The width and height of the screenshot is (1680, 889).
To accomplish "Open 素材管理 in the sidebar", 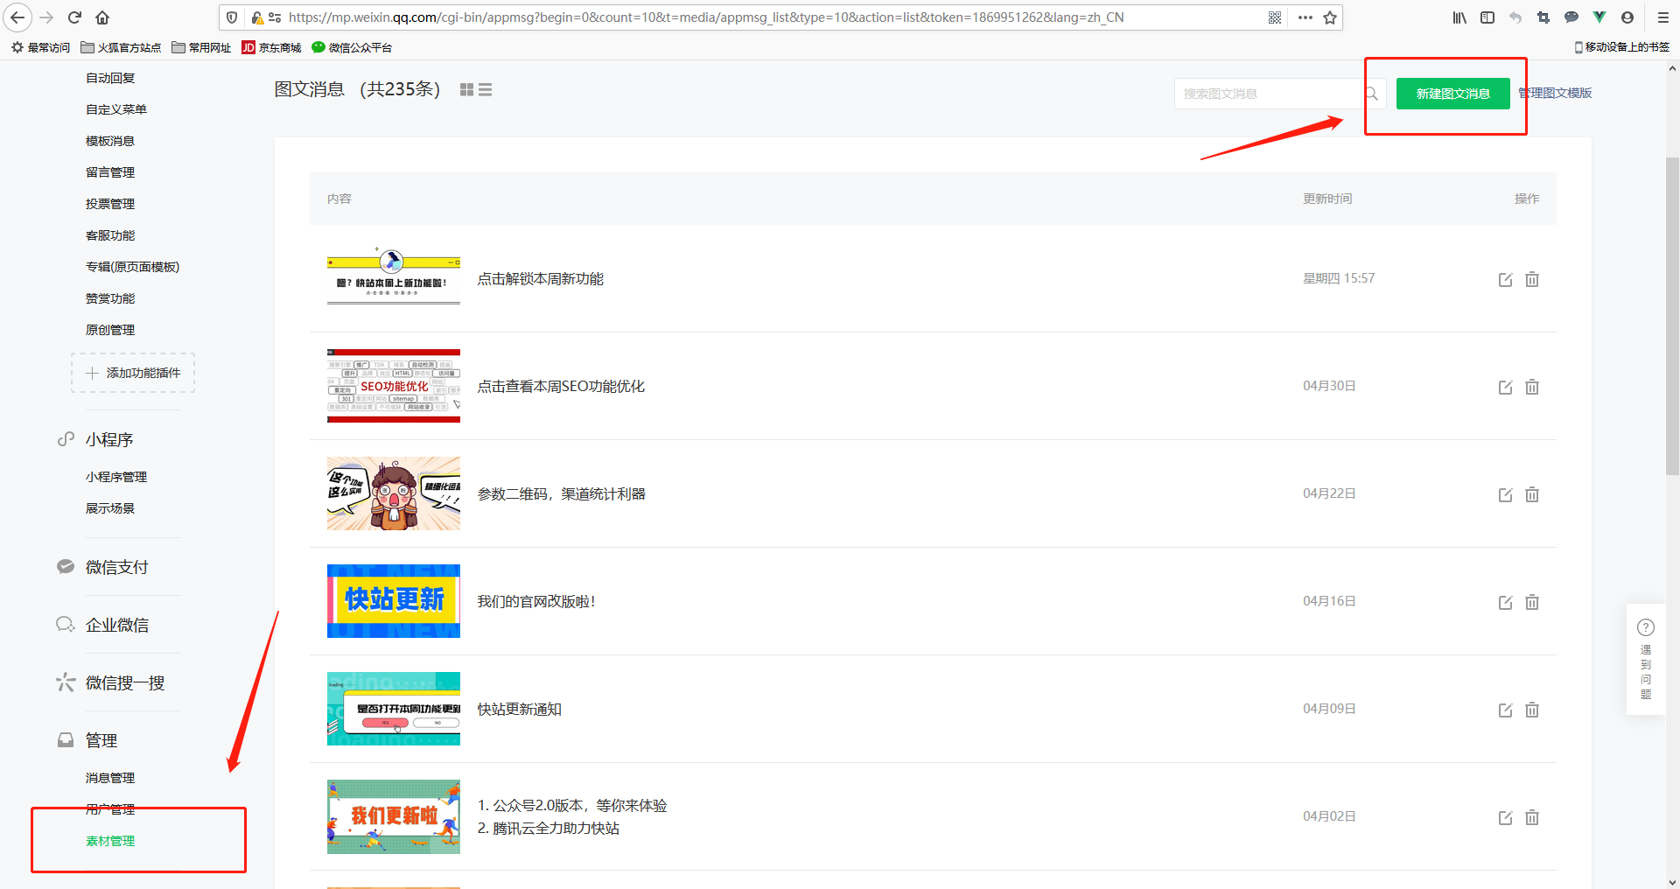I will [x=110, y=841].
